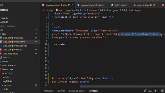Create new terminal with plus icon
165x93 pixels.
(x=155, y=91)
